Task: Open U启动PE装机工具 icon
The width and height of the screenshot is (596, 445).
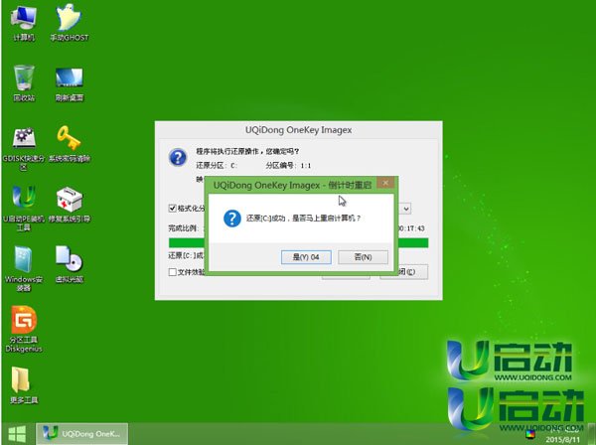Action: [24, 209]
